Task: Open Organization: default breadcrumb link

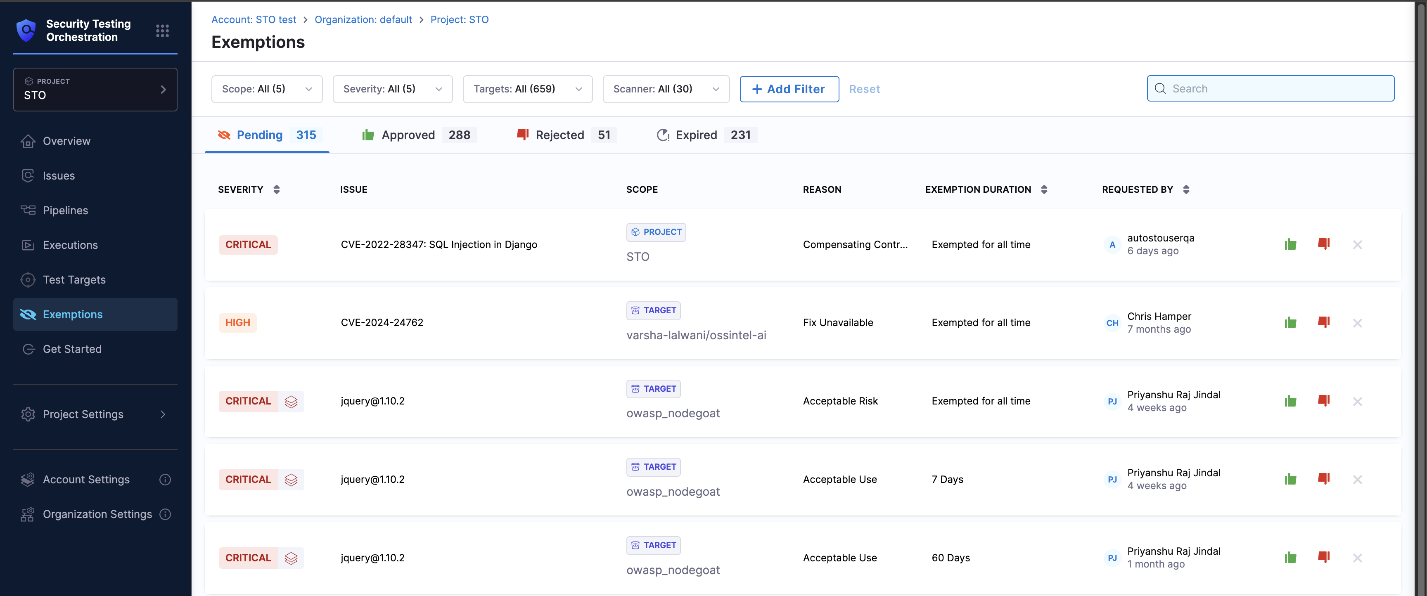Action: (x=363, y=19)
